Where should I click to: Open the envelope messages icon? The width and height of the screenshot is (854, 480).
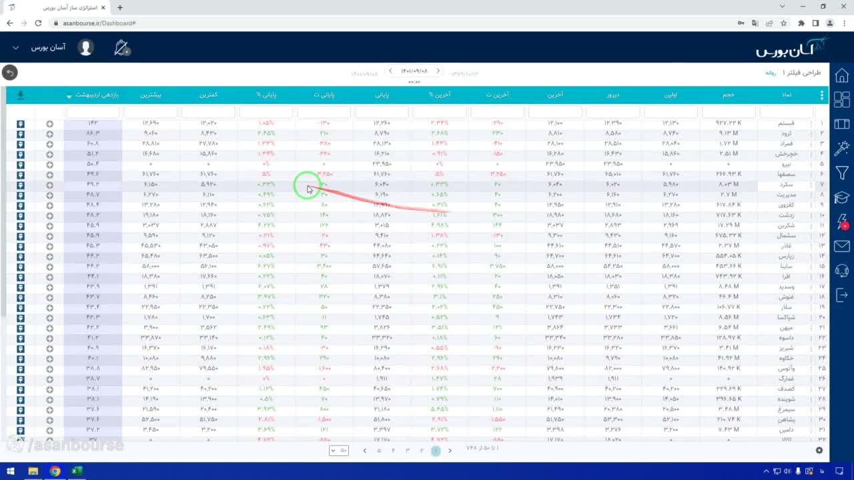(x=842, y=247)
